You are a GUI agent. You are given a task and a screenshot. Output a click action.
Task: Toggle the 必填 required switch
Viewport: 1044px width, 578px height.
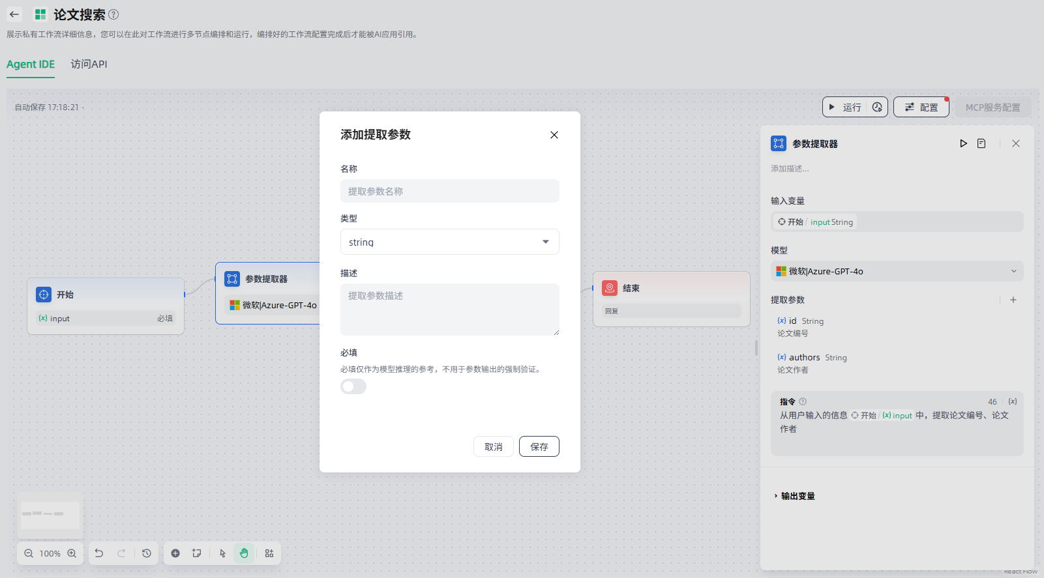point(353,387)
